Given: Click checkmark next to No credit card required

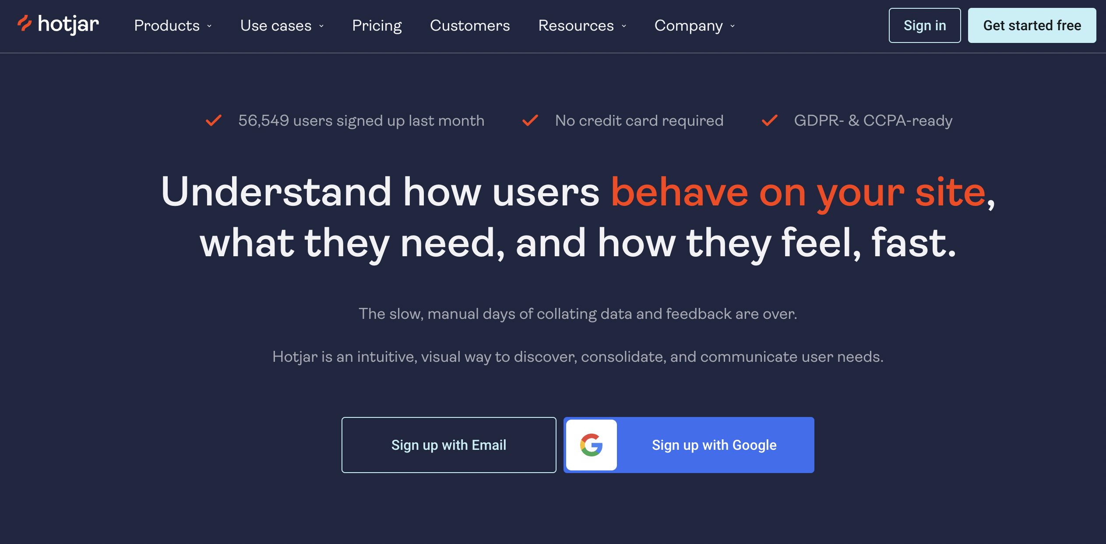Looking at the screenshot, I should click(x=530, y=120).
